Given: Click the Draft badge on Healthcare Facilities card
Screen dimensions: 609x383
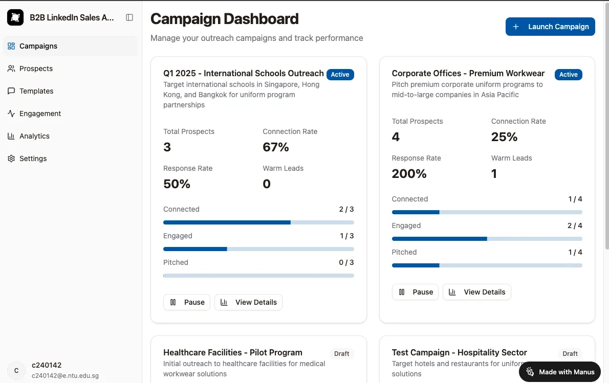Looking at the screenshot, I should click(341, 353).
